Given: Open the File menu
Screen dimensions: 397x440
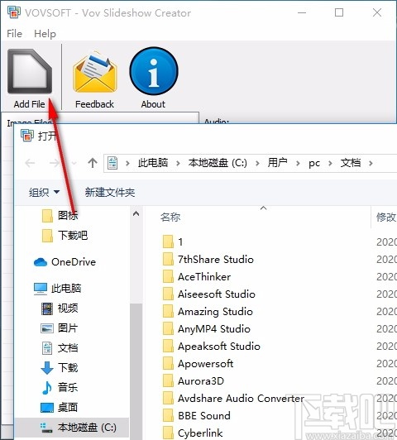Looking at the screenshot, I should point(14,34).
